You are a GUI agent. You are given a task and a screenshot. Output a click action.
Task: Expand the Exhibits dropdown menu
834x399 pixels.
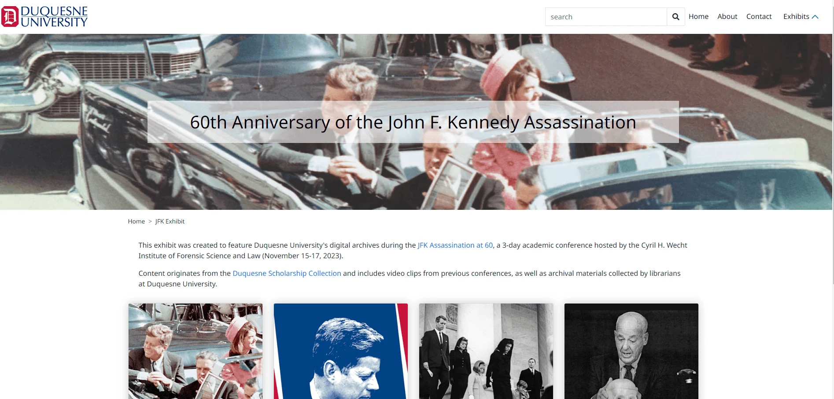(x=801, y=17)
